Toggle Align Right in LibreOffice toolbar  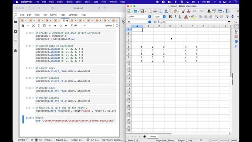pyautogui.click(x=211, y=17)
